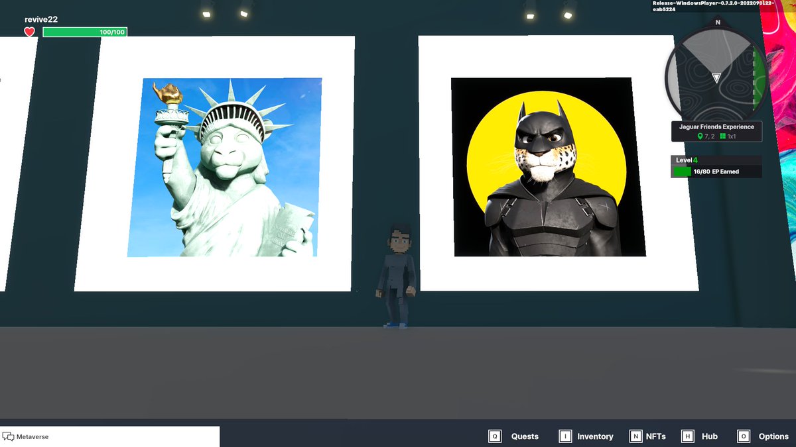Click the H key icon beside Hub
Image resolution: width=796 pixels, height=447 pixels.
click(x=688, y=436)
